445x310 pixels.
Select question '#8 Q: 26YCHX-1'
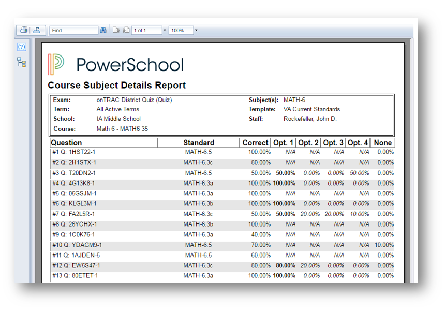(x=75, y=224)
